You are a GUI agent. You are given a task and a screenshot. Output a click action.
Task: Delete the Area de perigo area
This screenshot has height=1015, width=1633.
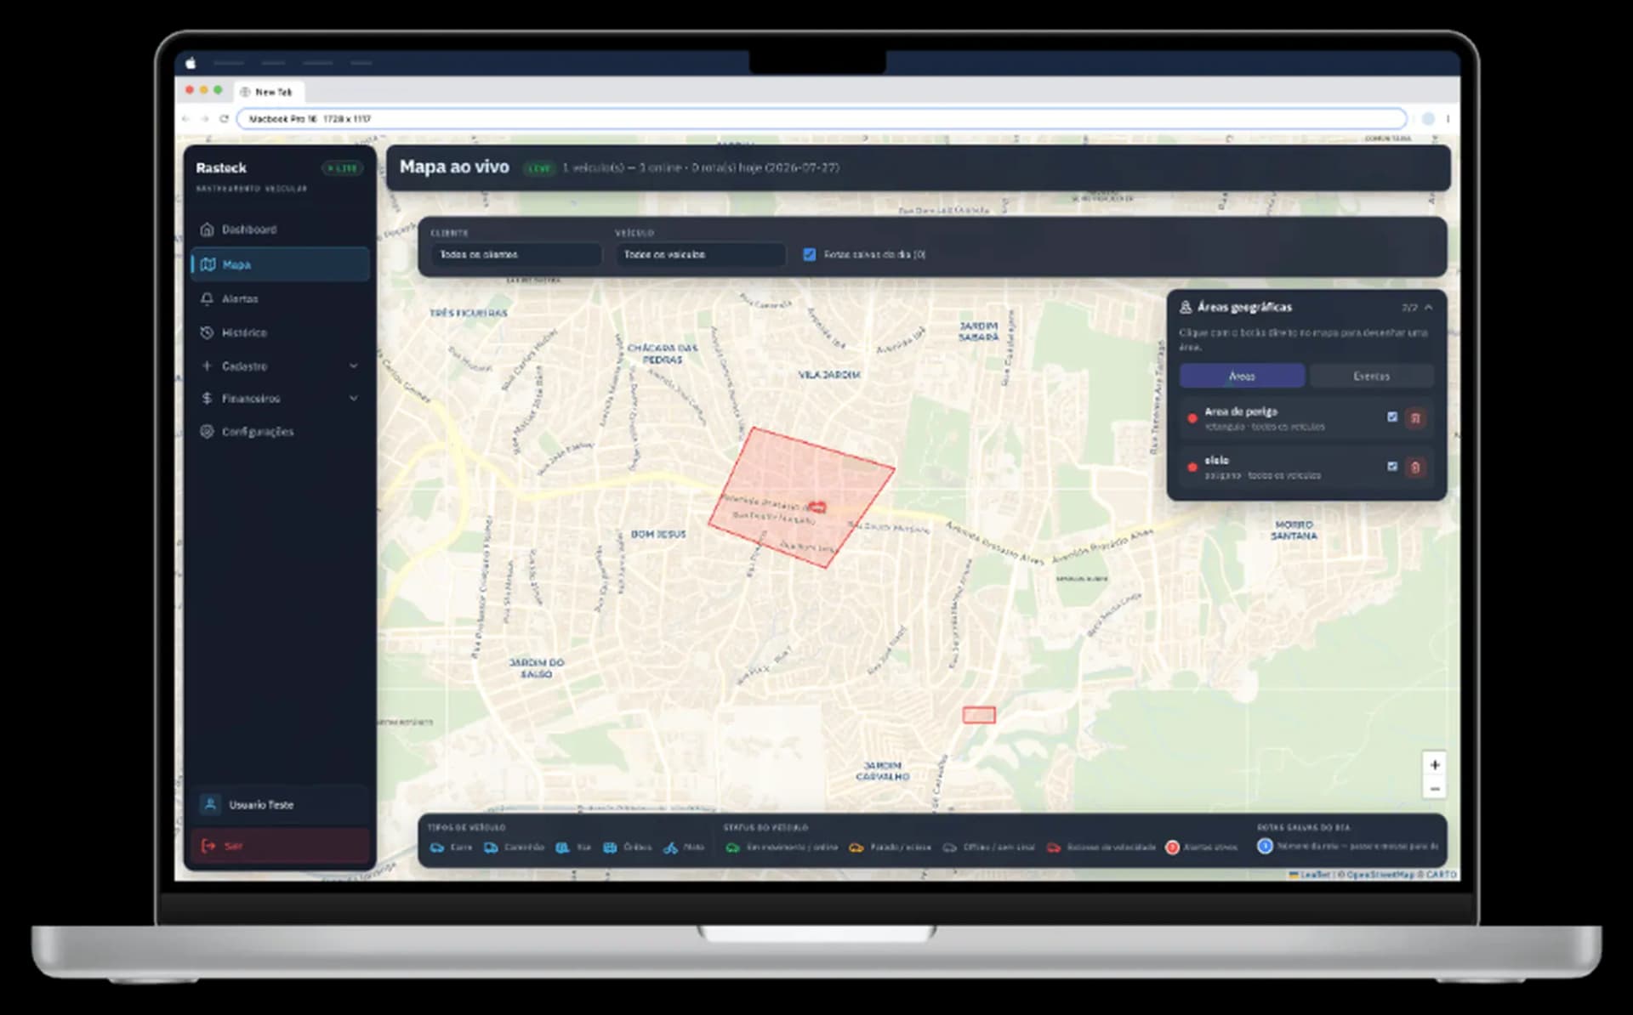(x=1415, y=417)
